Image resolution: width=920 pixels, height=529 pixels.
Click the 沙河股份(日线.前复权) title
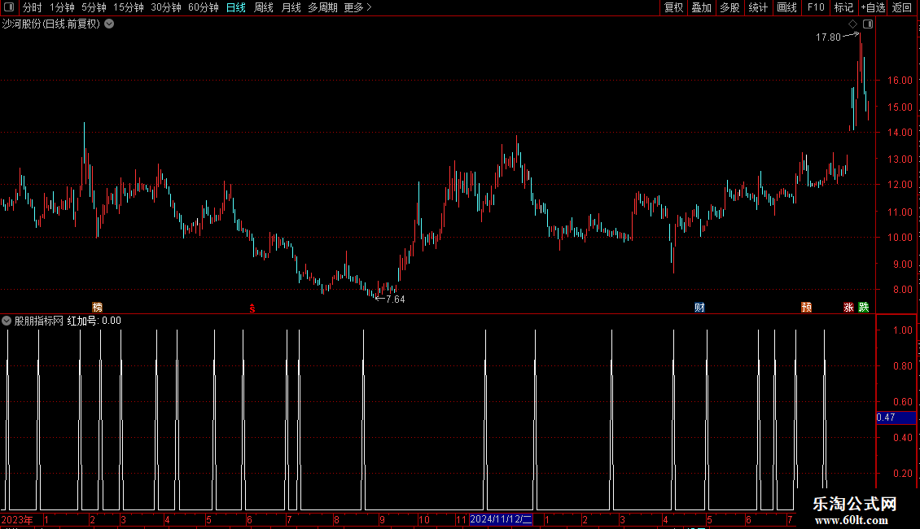pos(51,24)
